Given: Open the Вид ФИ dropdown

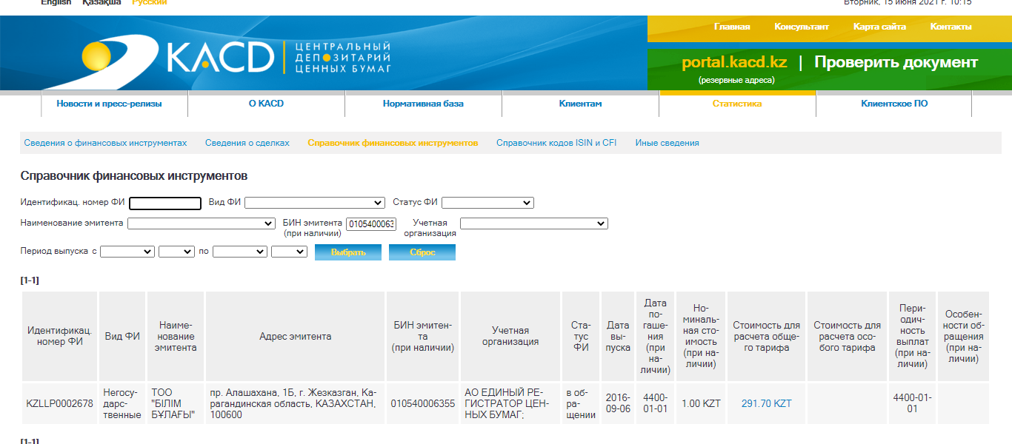Looking at the screenshot, I should click(314, 203).
